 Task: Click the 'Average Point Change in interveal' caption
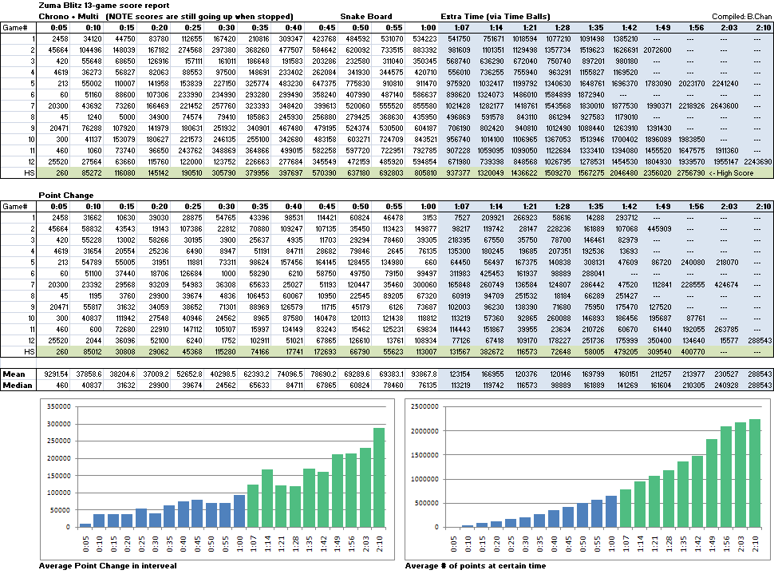tap(108, 565)
